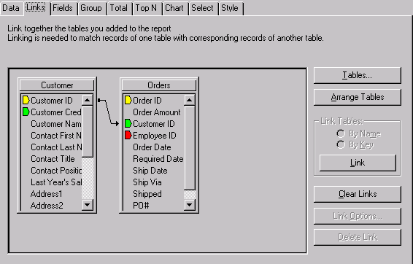The width and height of the screenshot is (413, 264).
Task: Select the Contact Last N field
Action: coord(56,147)
